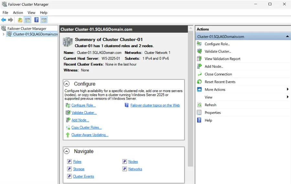This screenshot has width=291, height=184.
Task: Open View Validation Report action
Action: point(222,59)
